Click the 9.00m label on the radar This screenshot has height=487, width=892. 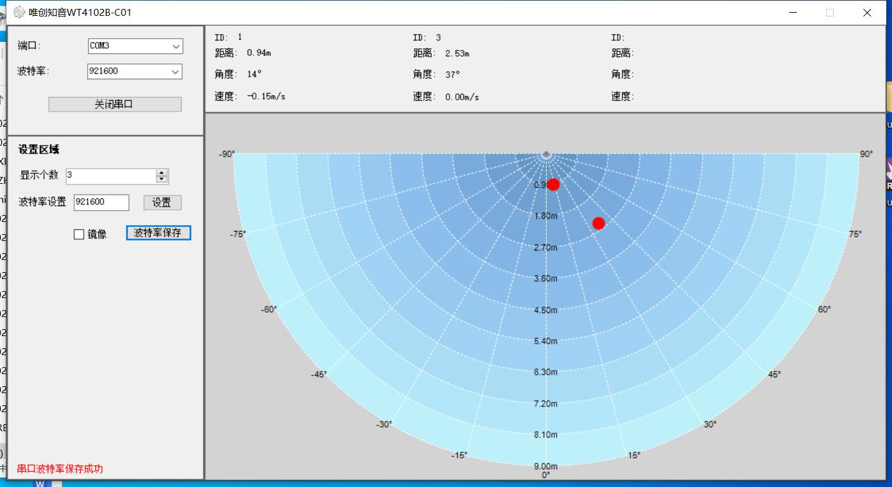(545, 466)
